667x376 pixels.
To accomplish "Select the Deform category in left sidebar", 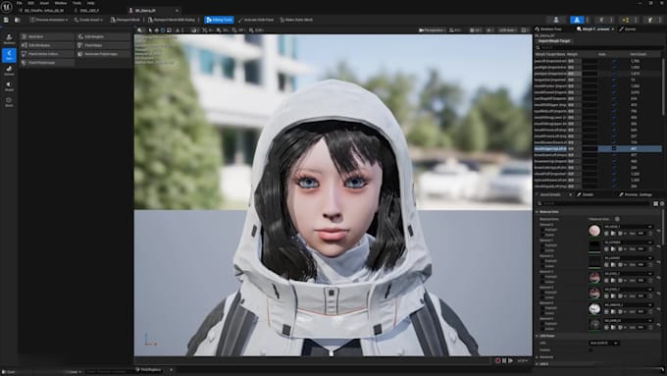I will coord(9,71).
